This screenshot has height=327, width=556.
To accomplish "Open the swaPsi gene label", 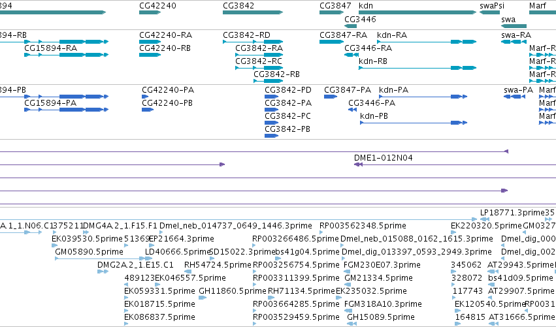I will (492, 6).
